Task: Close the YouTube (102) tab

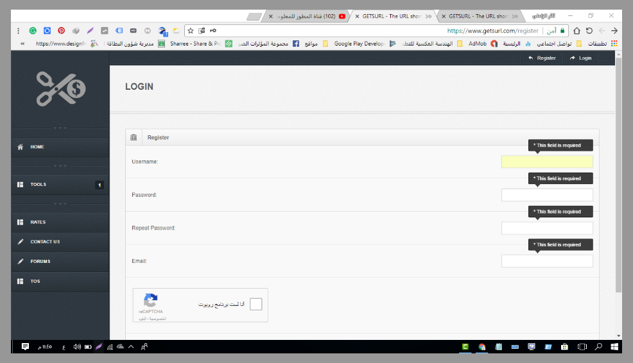Action: 270,17
